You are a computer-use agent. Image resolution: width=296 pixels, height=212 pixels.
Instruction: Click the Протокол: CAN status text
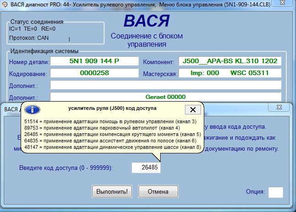29,38
